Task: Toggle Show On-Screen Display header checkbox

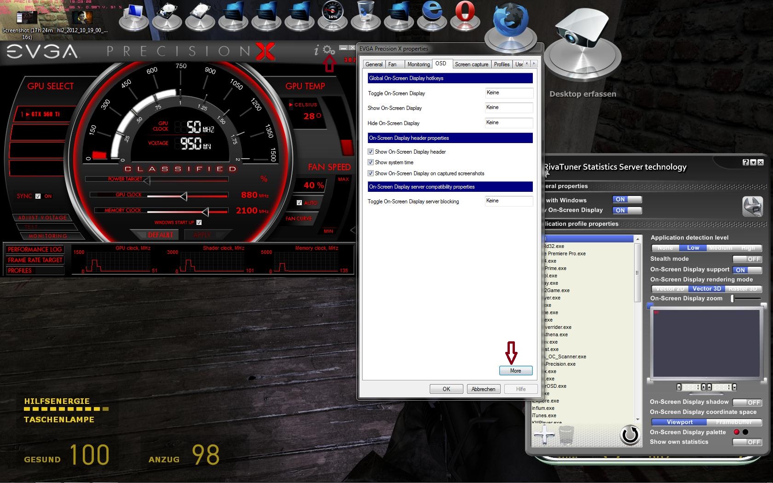Action: pos(370,151)
